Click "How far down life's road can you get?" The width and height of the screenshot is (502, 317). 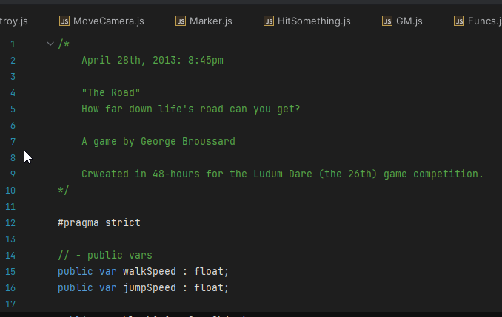[x=191, y=109]
